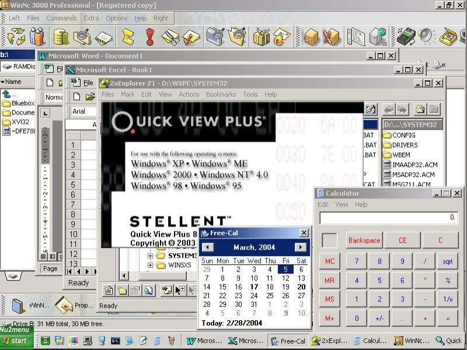Click the monitor with magnifier icon in WinNc toolbar
Screen dimensions: 467x350
click(215, 37)
